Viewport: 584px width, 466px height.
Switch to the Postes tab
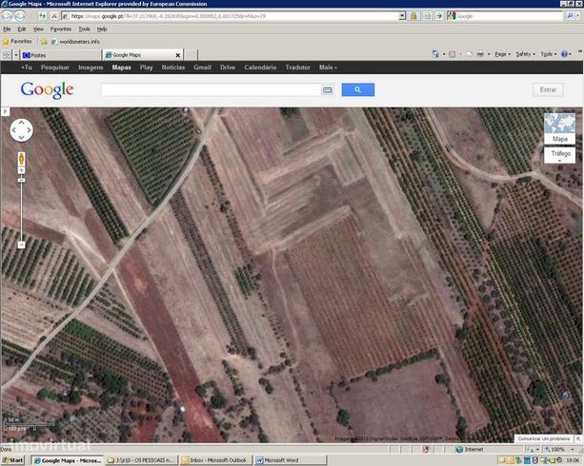[x=61, y=55]
